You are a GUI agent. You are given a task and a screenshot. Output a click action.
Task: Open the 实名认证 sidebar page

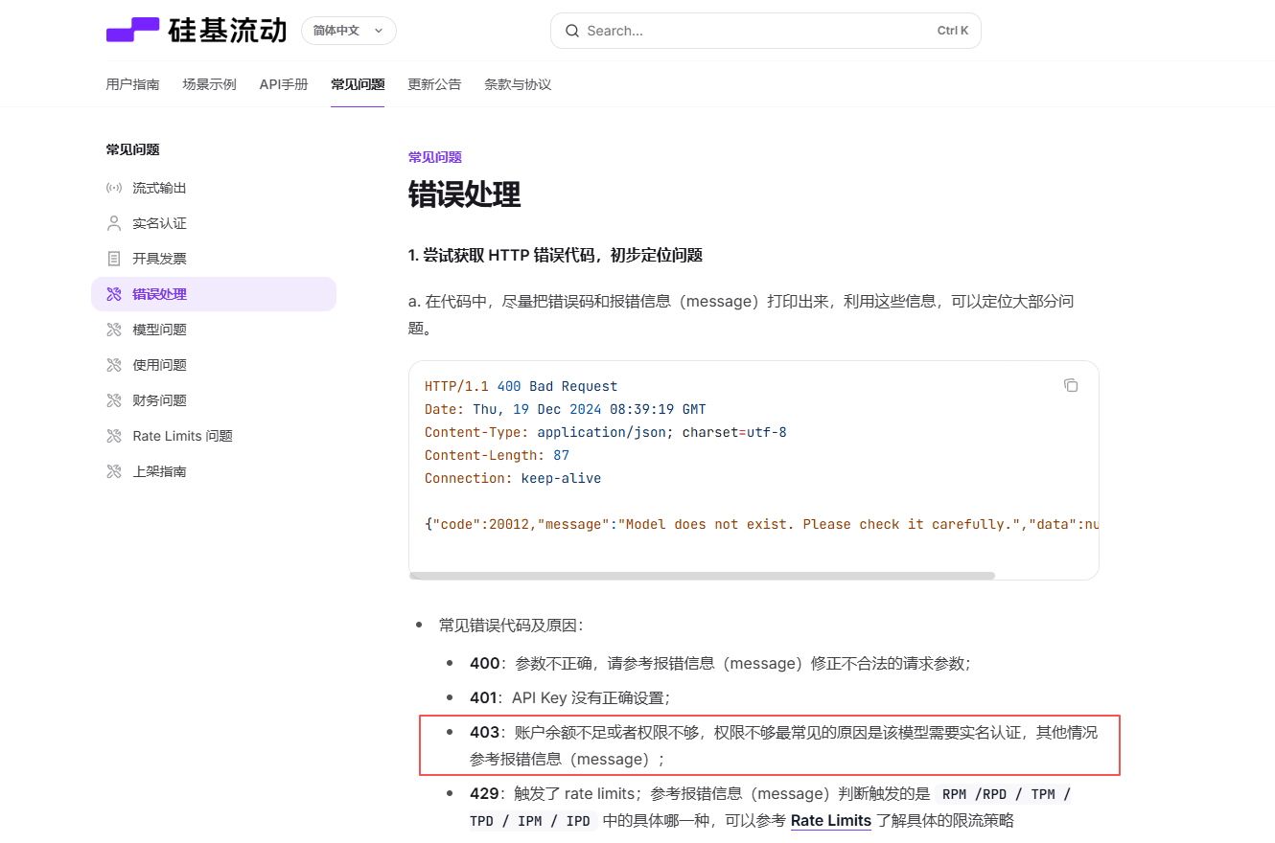(214, 223)
